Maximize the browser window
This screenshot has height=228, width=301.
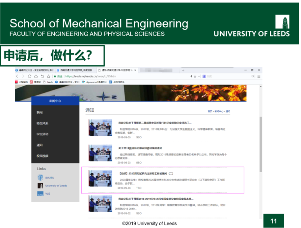pyautogui.click(x=252, y=70)
